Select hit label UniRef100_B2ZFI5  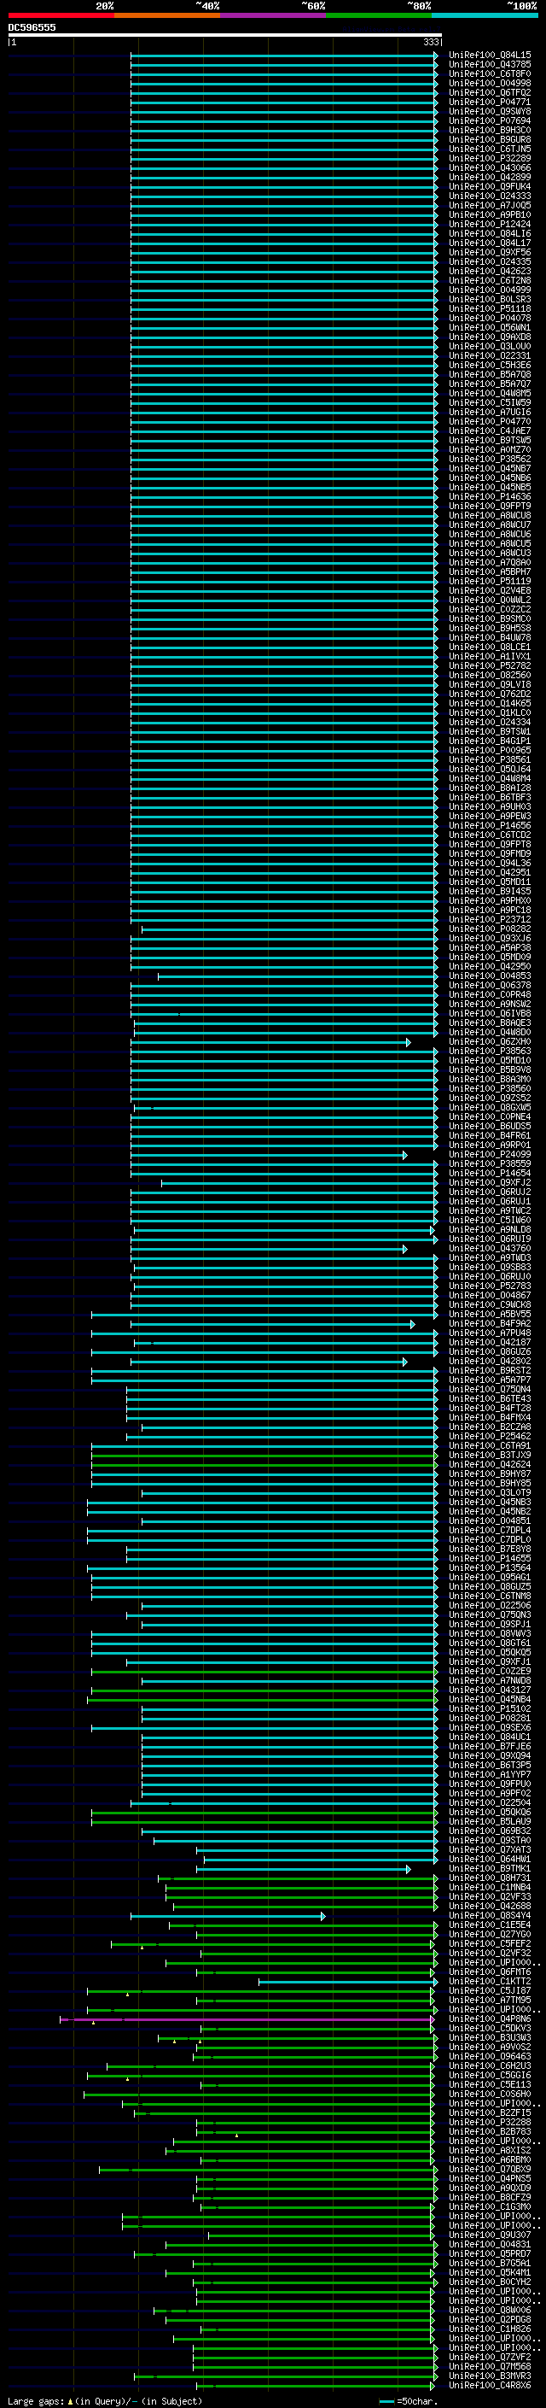pos(490,2112)
